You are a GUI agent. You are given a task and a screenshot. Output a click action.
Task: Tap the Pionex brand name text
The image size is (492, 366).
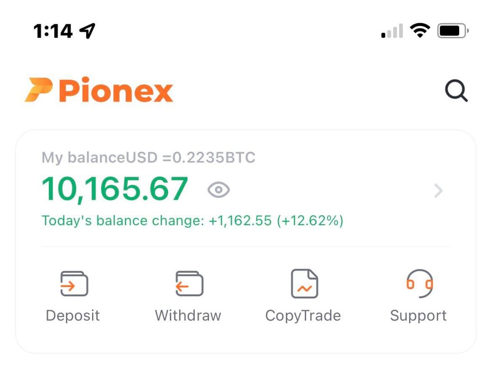click(116, 91)
